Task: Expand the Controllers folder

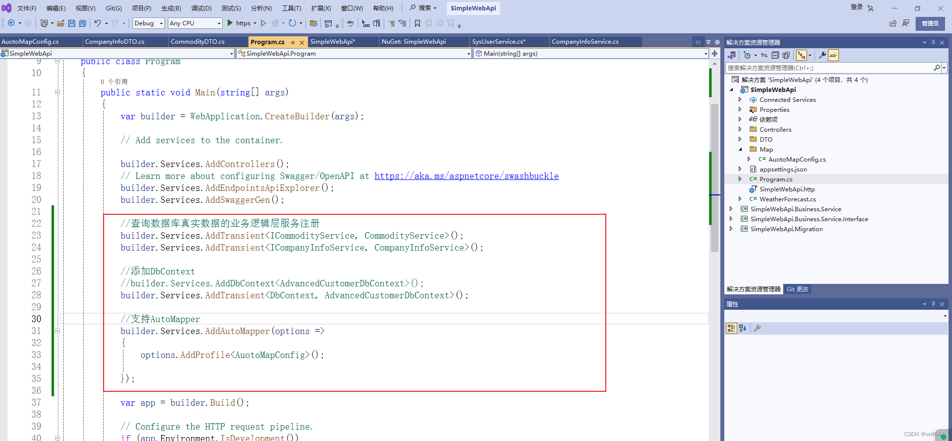Action: pyautogui.click(x=740, y=129)
